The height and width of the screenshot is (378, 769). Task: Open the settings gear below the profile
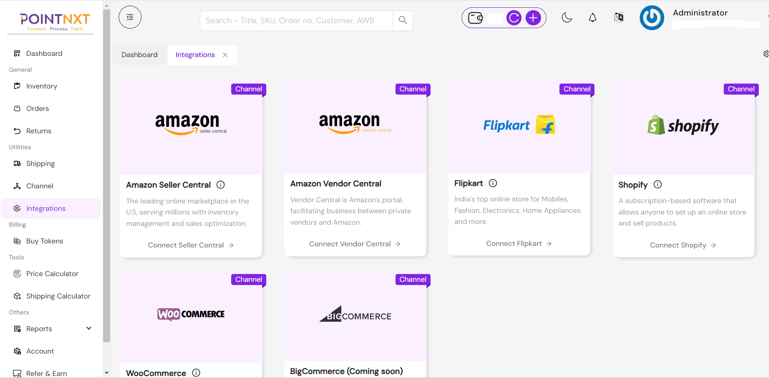tap(765, 53)
